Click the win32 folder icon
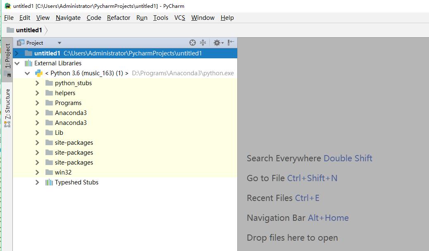 pyautogui.click(x=49, y=172)
